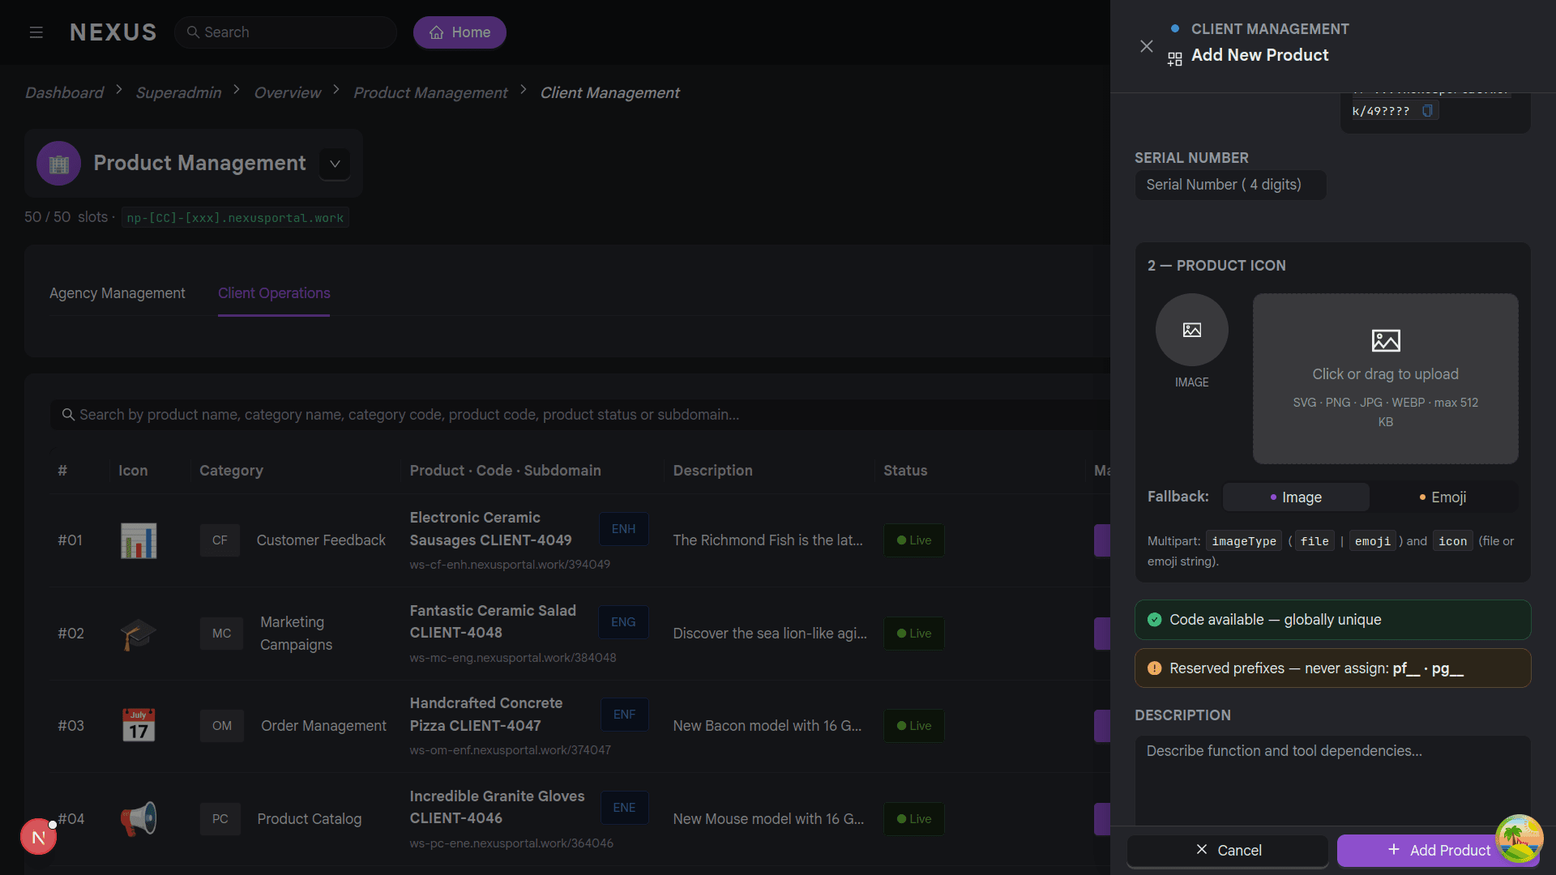This screenshot has width=1556, height=875.
Task: Open the Product Management breadcrumb link
Action: (430, 93)
